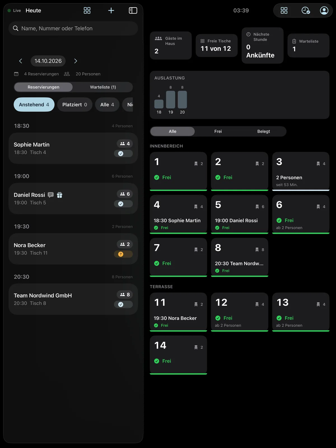Open Daniel Rossi reservation card
336x448 pixels.
coord(73,199)
